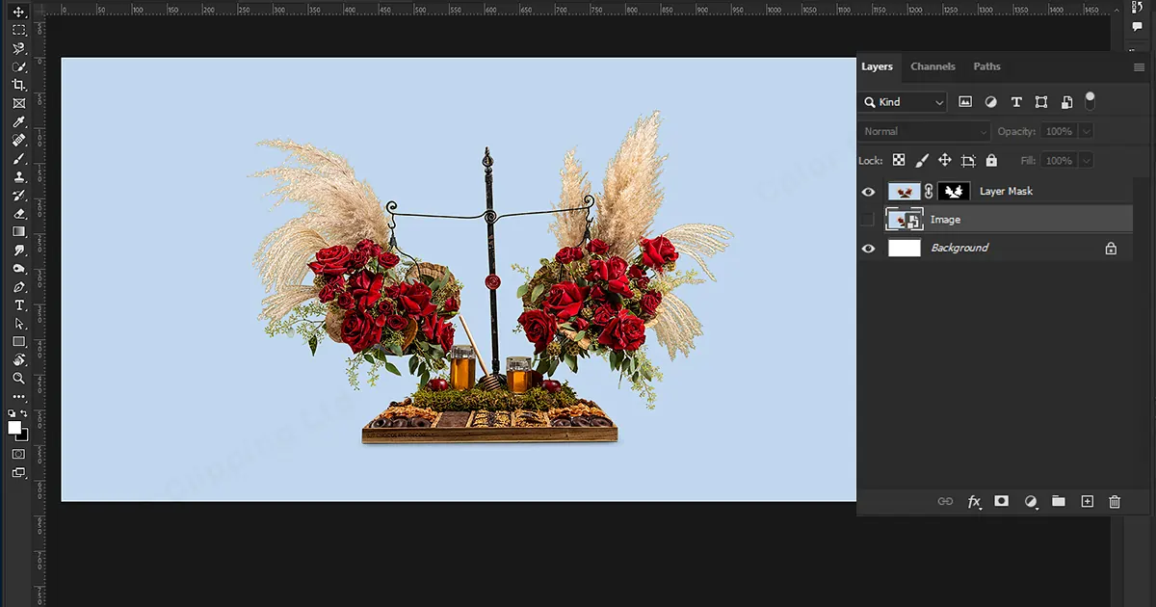Enable lock transparent pixels
The height and width of the screenshot is (607, 1156).
[899, 160]
